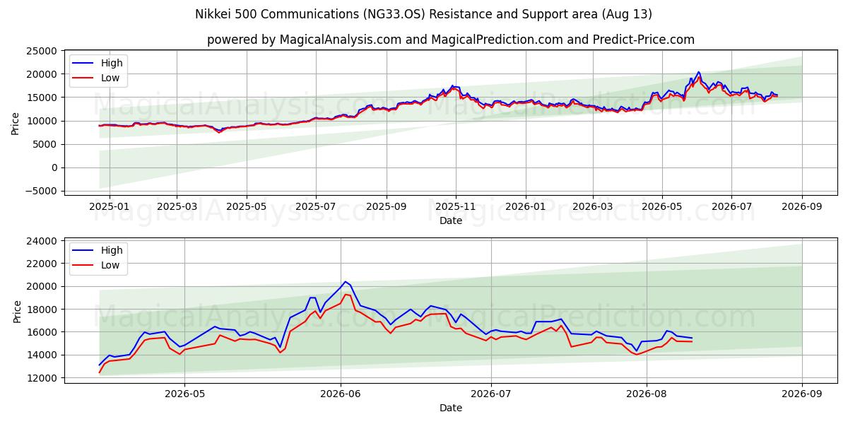This screenshot has width=848, height=424.
Task: Click the '24000' price tick in bottom chart
Action: pyautogui.click(x=42, y=241)
